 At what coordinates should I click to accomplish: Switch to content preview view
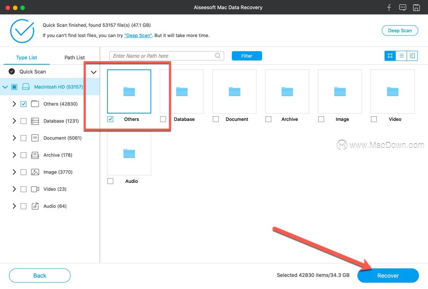point(412,56)
